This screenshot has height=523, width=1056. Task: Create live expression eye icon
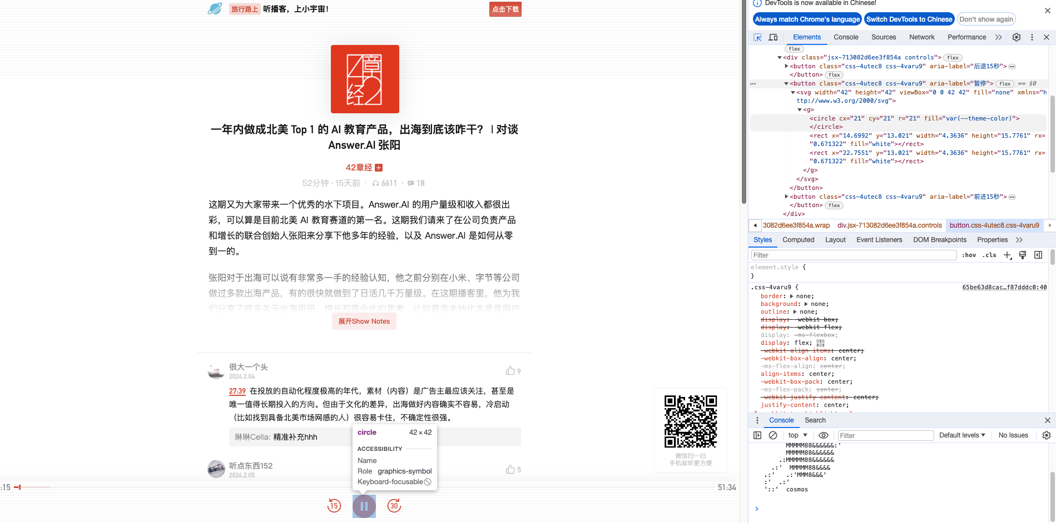[x=824, y=436]
